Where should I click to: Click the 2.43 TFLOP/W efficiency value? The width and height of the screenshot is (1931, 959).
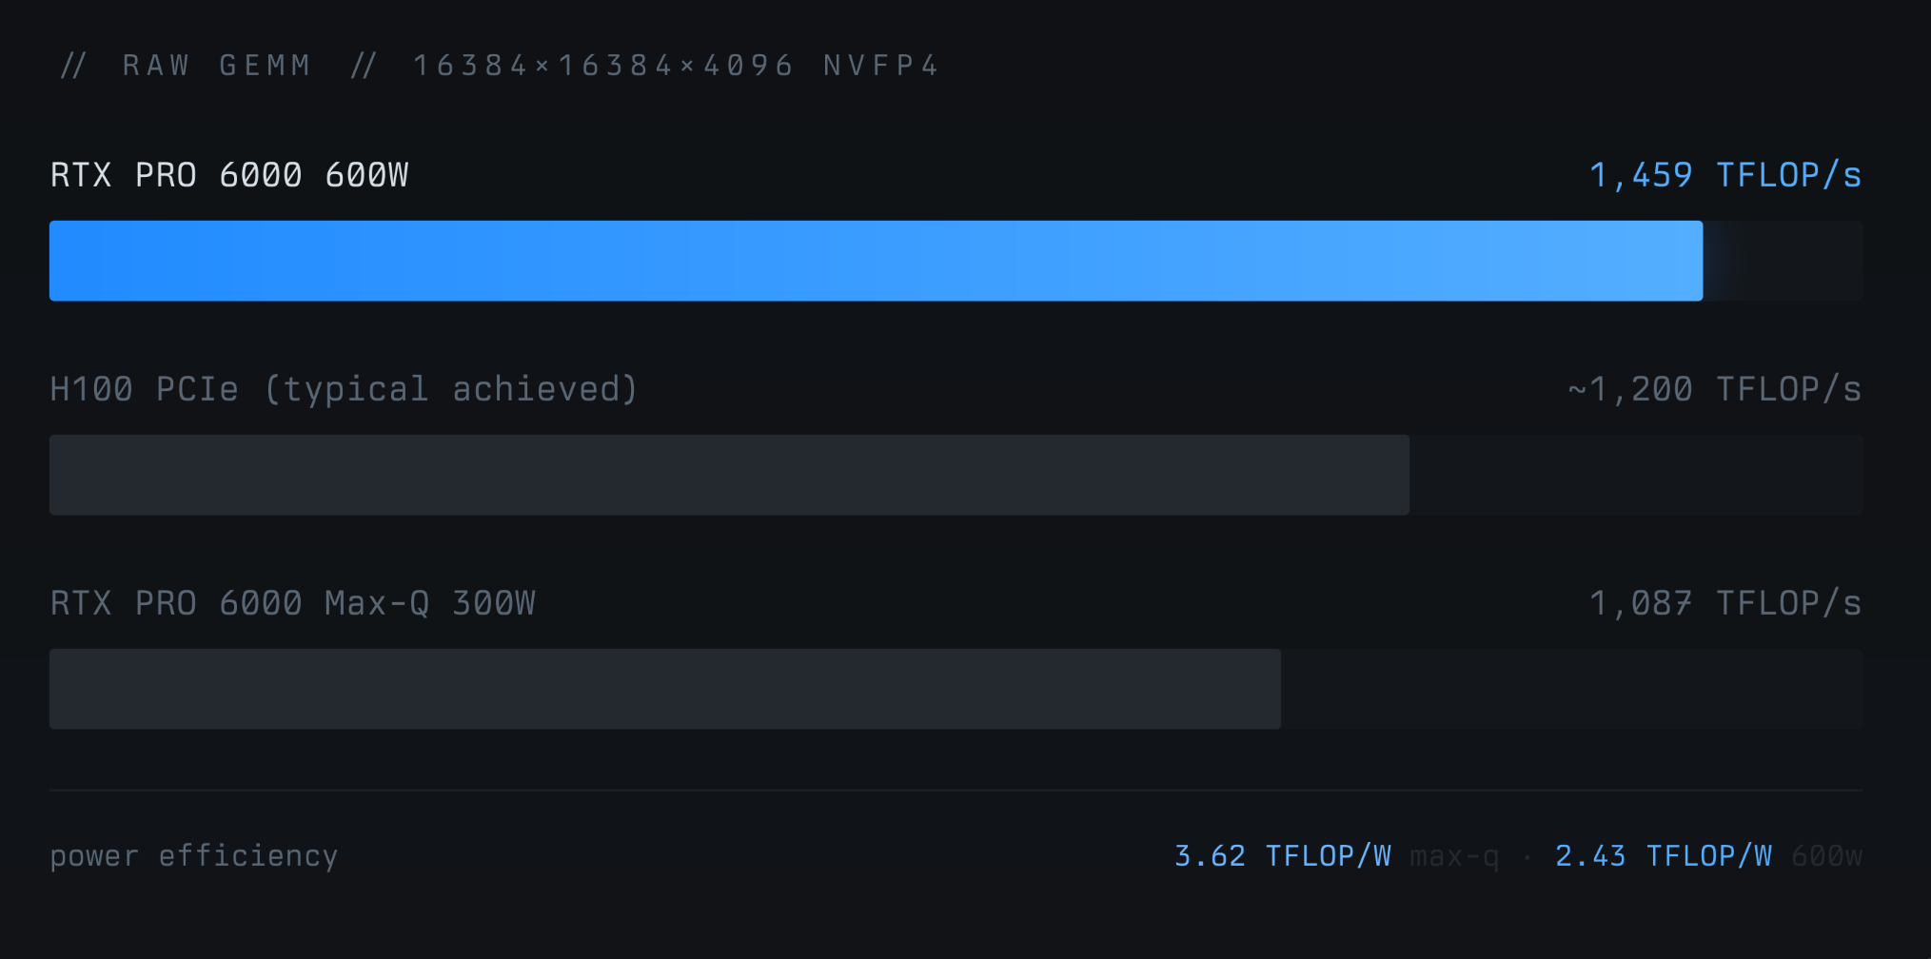1663,856
